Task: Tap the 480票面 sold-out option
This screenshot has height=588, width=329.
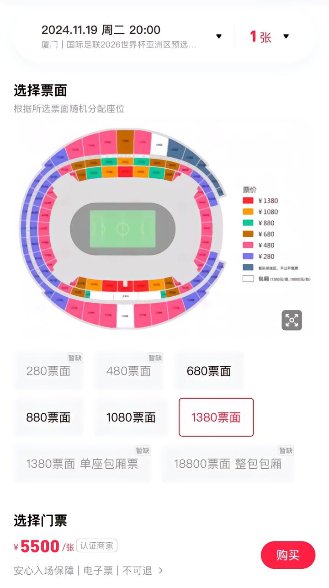Action: point(128,371)
